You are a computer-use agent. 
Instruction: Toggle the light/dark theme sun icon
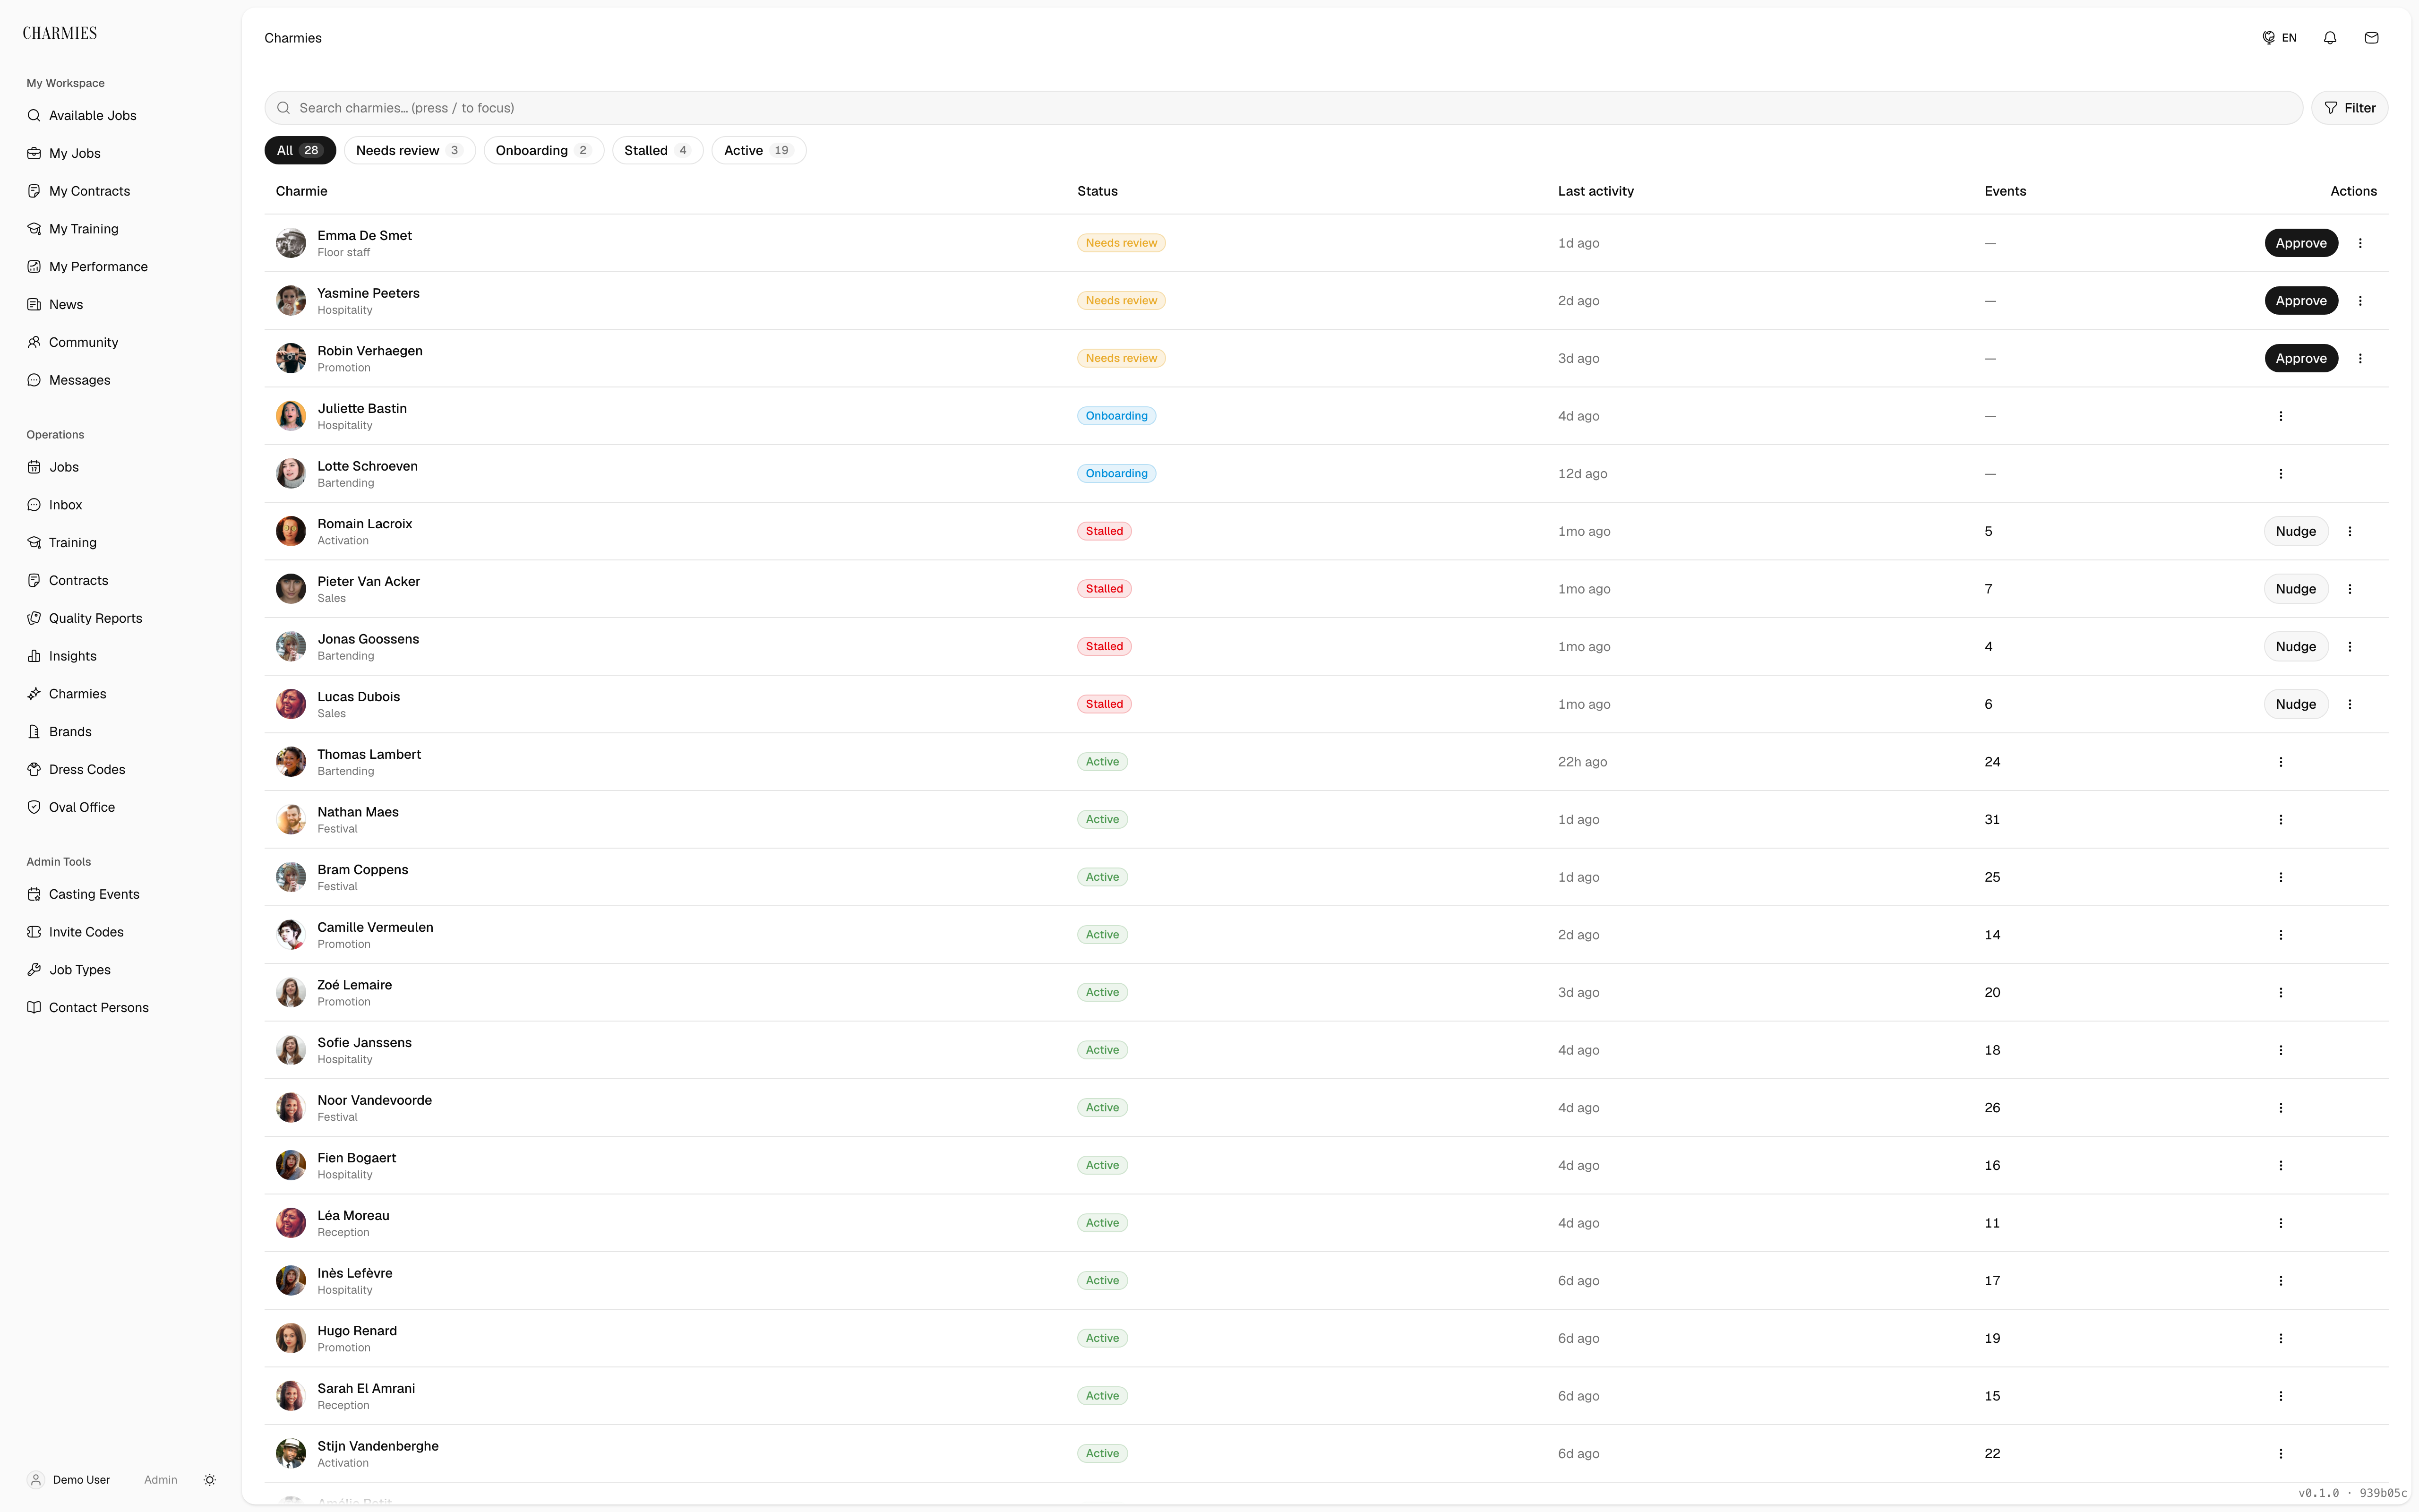click(210, 1480)
